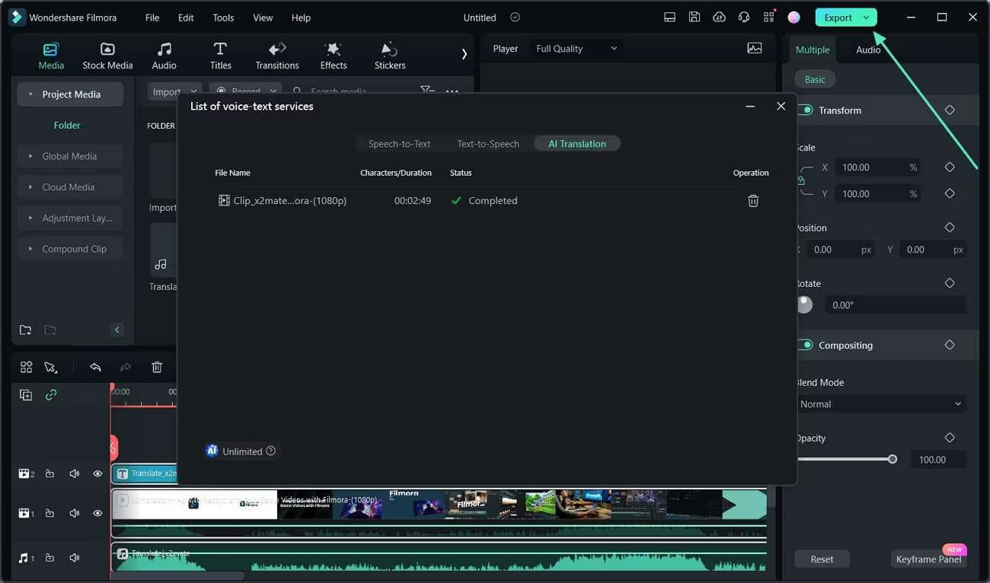This screenshot has height=583, width=990.
Task: Add a keyframe for Rotate
Action: [x=950, y=283]
